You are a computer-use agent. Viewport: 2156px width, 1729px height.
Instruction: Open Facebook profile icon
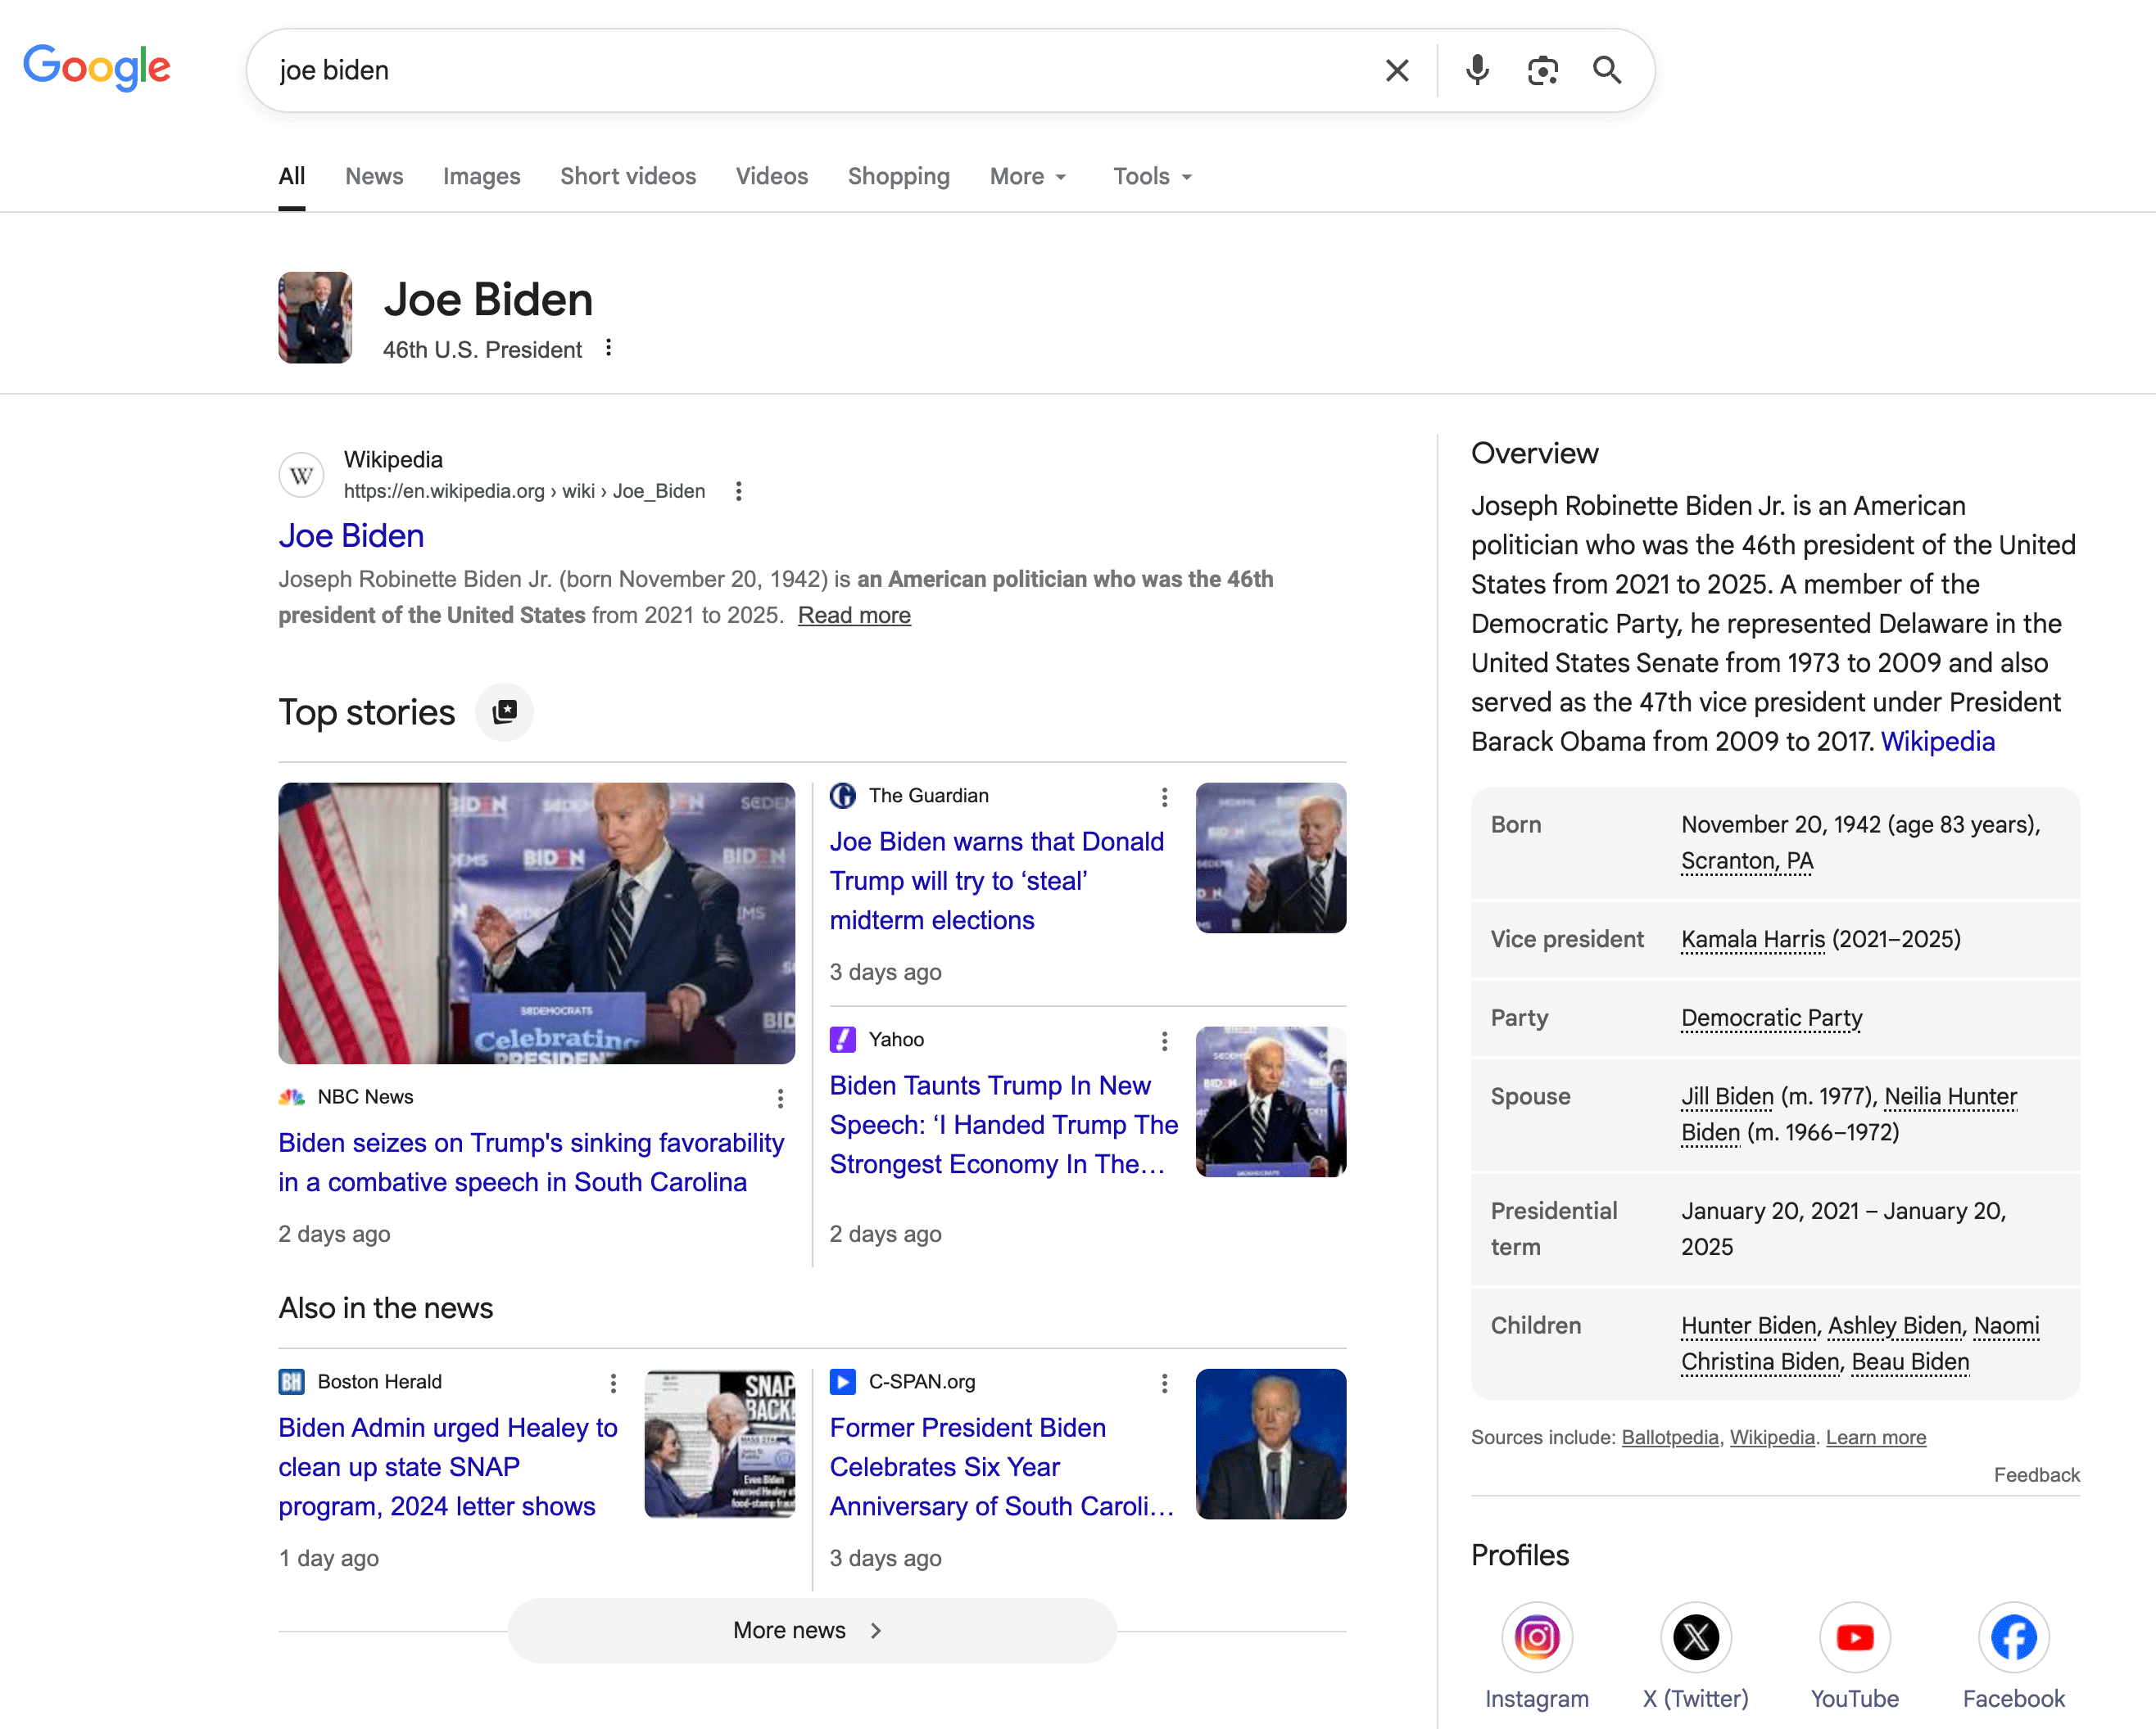click(2013, 1637)
